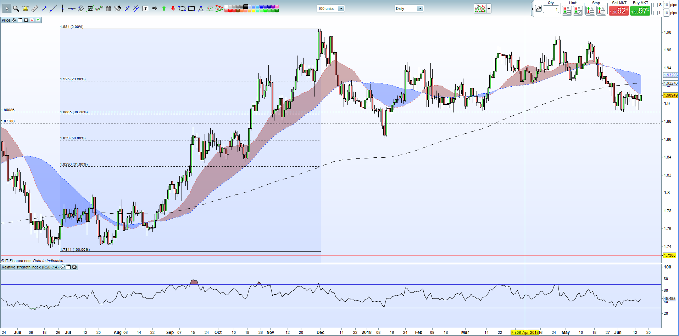Pick the bright red color swatch
This screenshot has width=679, height=336.
[x=230, y=11]
